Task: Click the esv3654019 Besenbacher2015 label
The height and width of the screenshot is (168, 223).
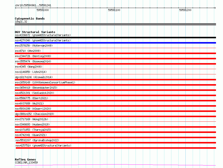Action: [36, 88]
